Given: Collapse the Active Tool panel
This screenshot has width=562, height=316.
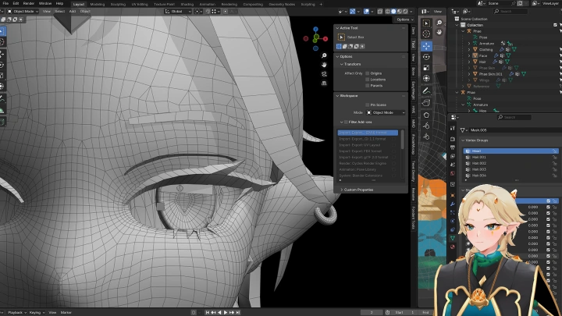Looking at the screenshot, I should click(337, 27).
